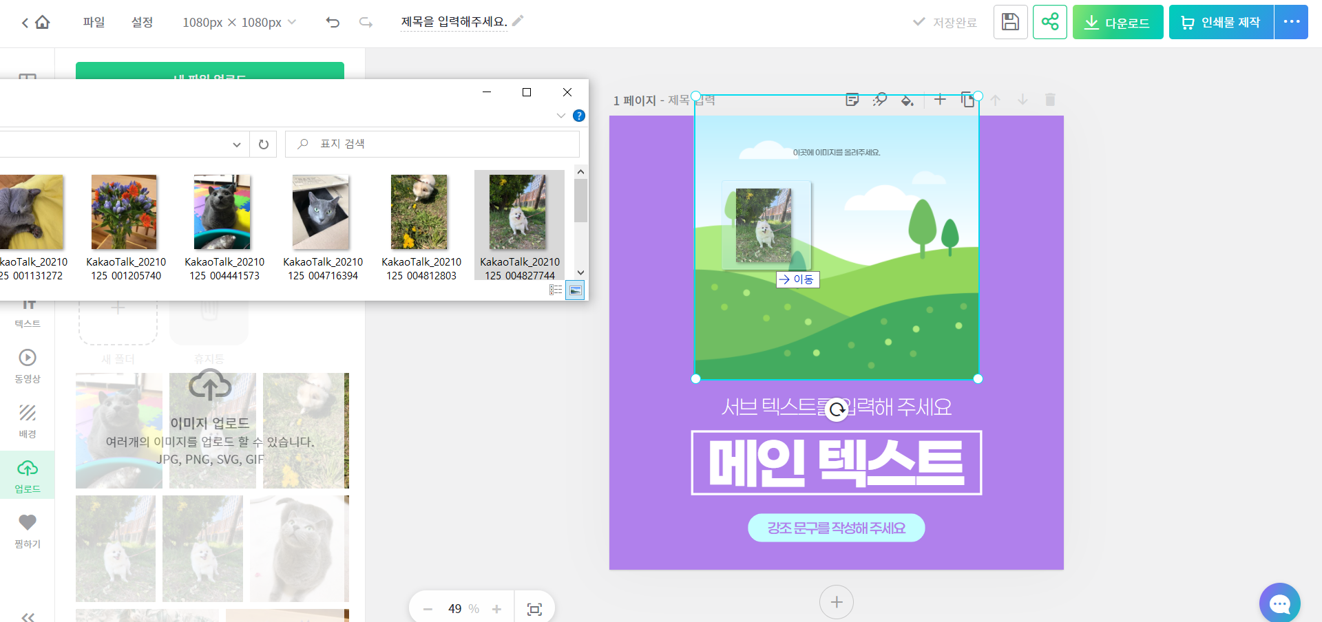Open the share options icon
This screenshot has height=622, width=1322.
tap(1050, 22)
